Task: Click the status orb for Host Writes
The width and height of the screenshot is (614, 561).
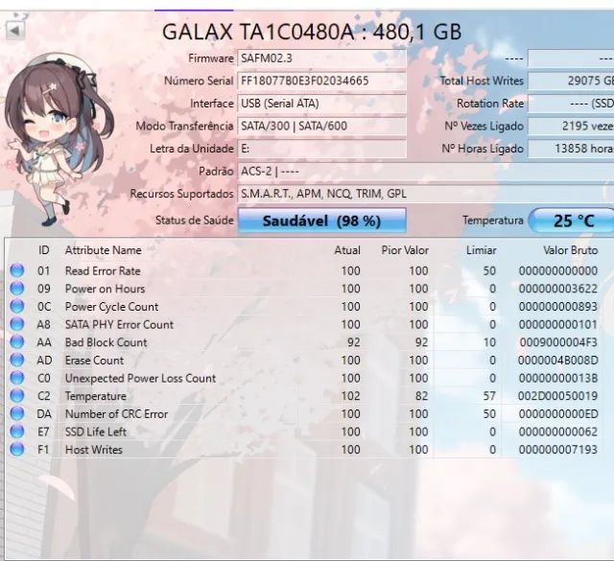Action: (17, 450)
